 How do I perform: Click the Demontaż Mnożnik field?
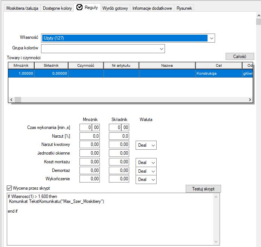90,170
